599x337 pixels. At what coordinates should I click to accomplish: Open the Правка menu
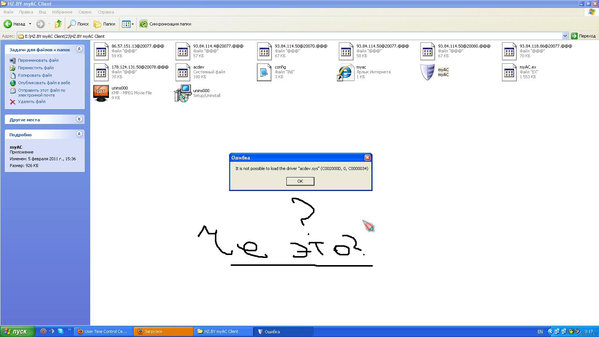tap(26, 12)
